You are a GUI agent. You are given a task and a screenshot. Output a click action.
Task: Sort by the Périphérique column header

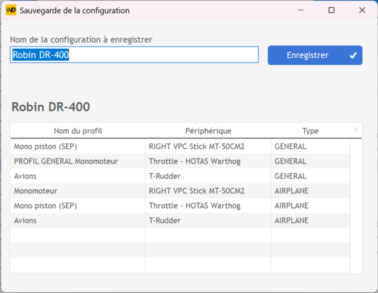pyautogui.click(x=208, y=131)
